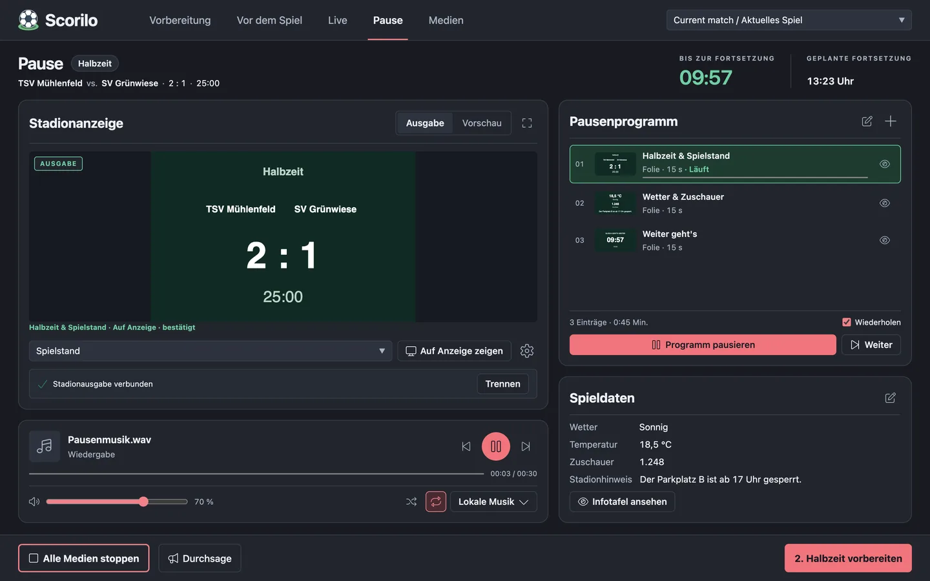Switch display to Vorschau mode
The width and height of the screenshot is (930, 581).
[x=482, y=123]
